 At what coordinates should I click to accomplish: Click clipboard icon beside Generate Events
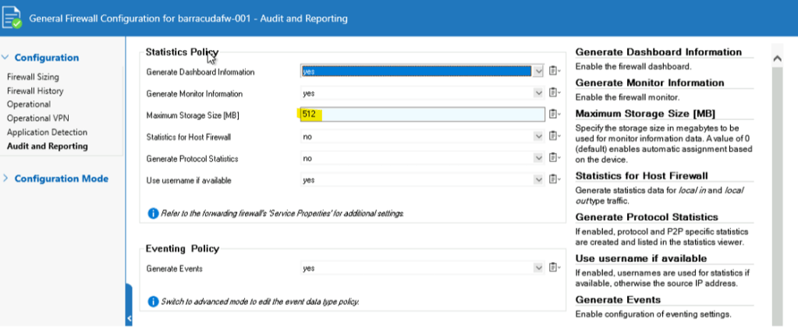(553, 268)
